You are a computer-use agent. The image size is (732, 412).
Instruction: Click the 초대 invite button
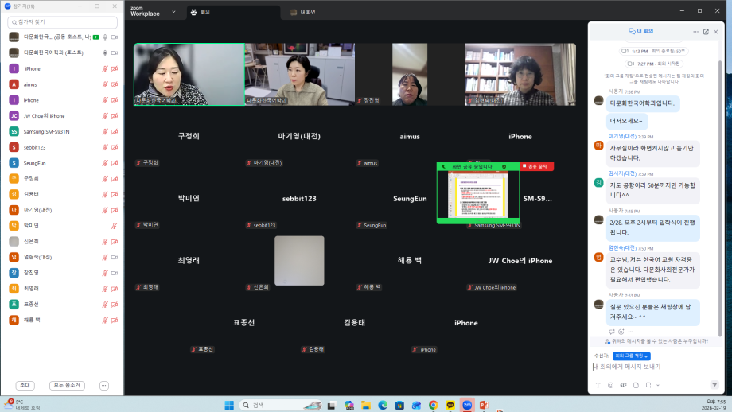25,385
